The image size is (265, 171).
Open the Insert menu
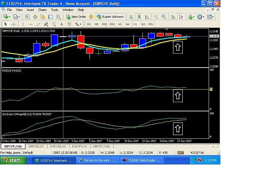click(30, 10)
